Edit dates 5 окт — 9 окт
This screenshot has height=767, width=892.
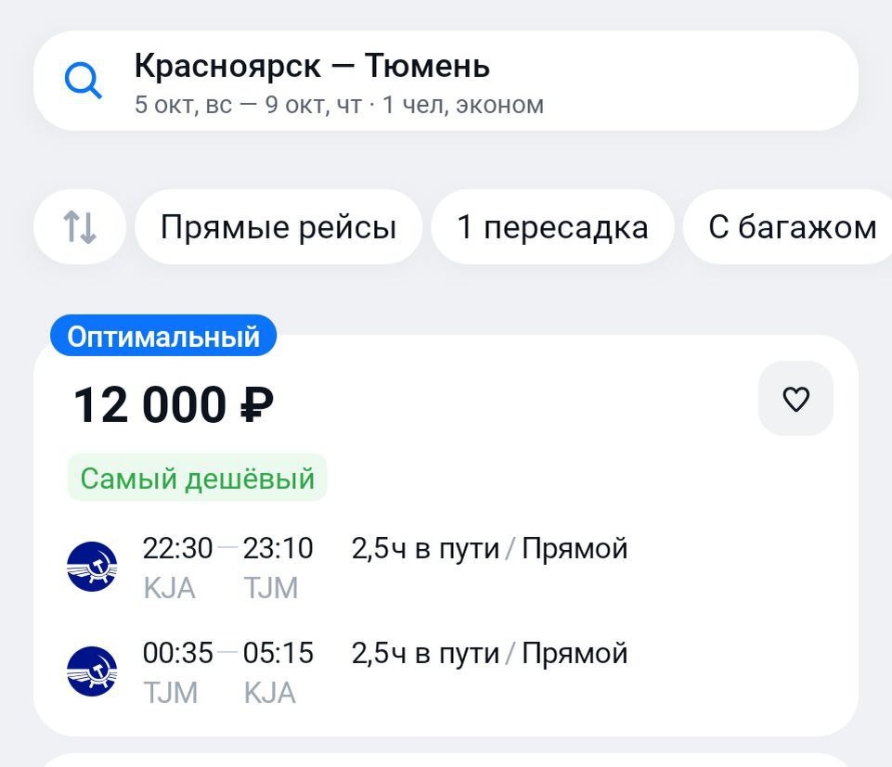pos(248,105)
